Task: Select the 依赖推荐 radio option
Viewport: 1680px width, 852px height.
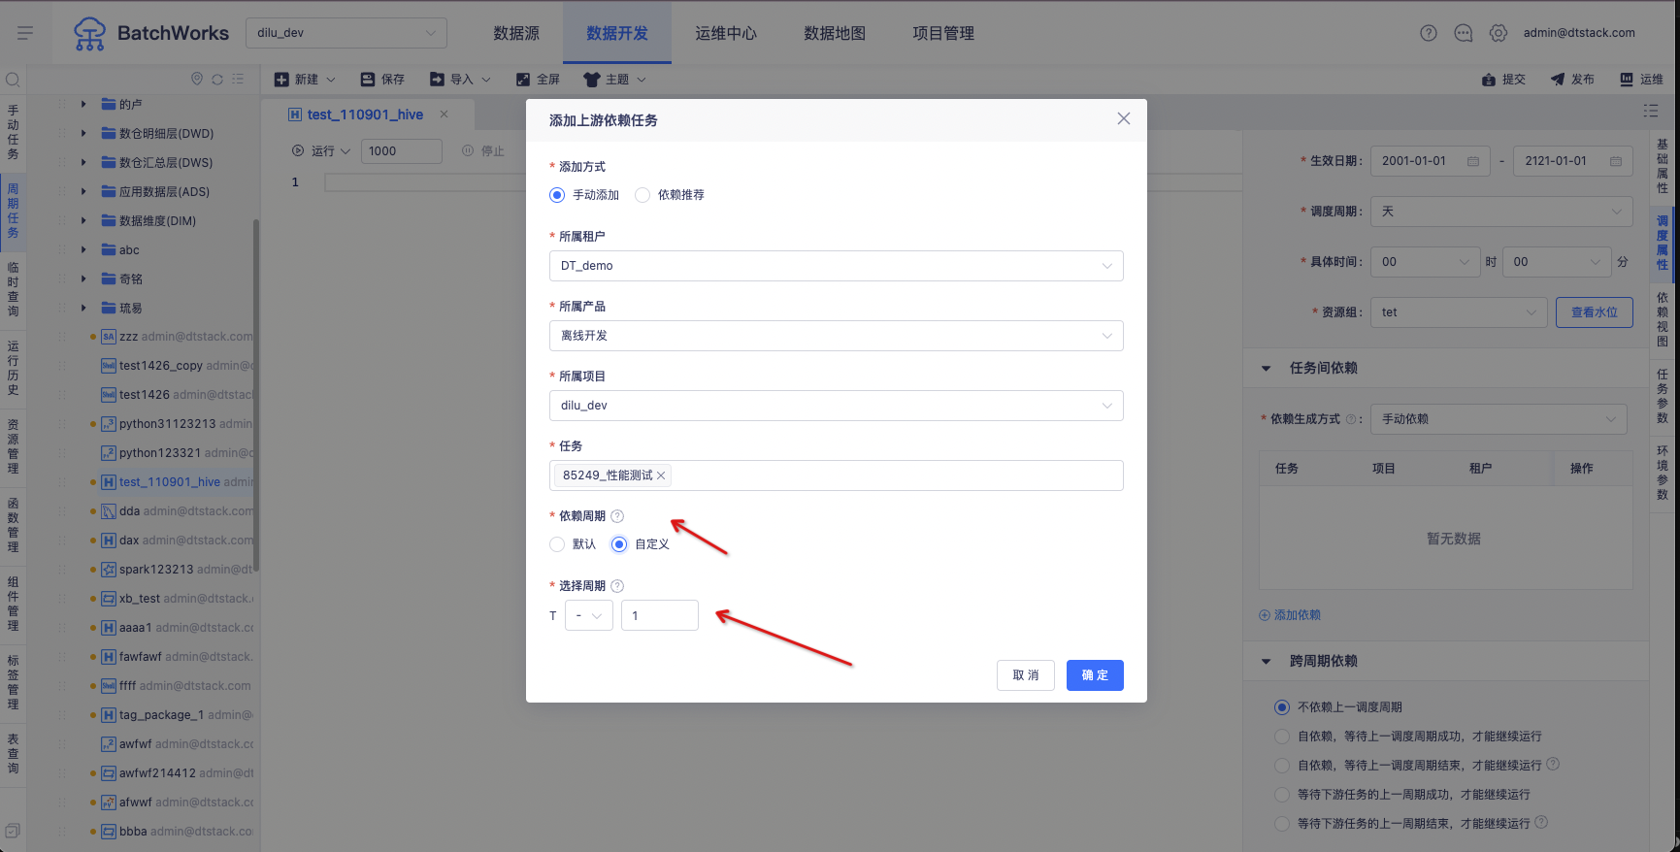Action: pyautogui.click(x=642, y=195)
